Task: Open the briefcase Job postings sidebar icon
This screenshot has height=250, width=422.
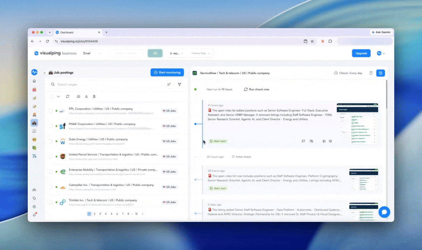Action: click(x=34, y=123)
